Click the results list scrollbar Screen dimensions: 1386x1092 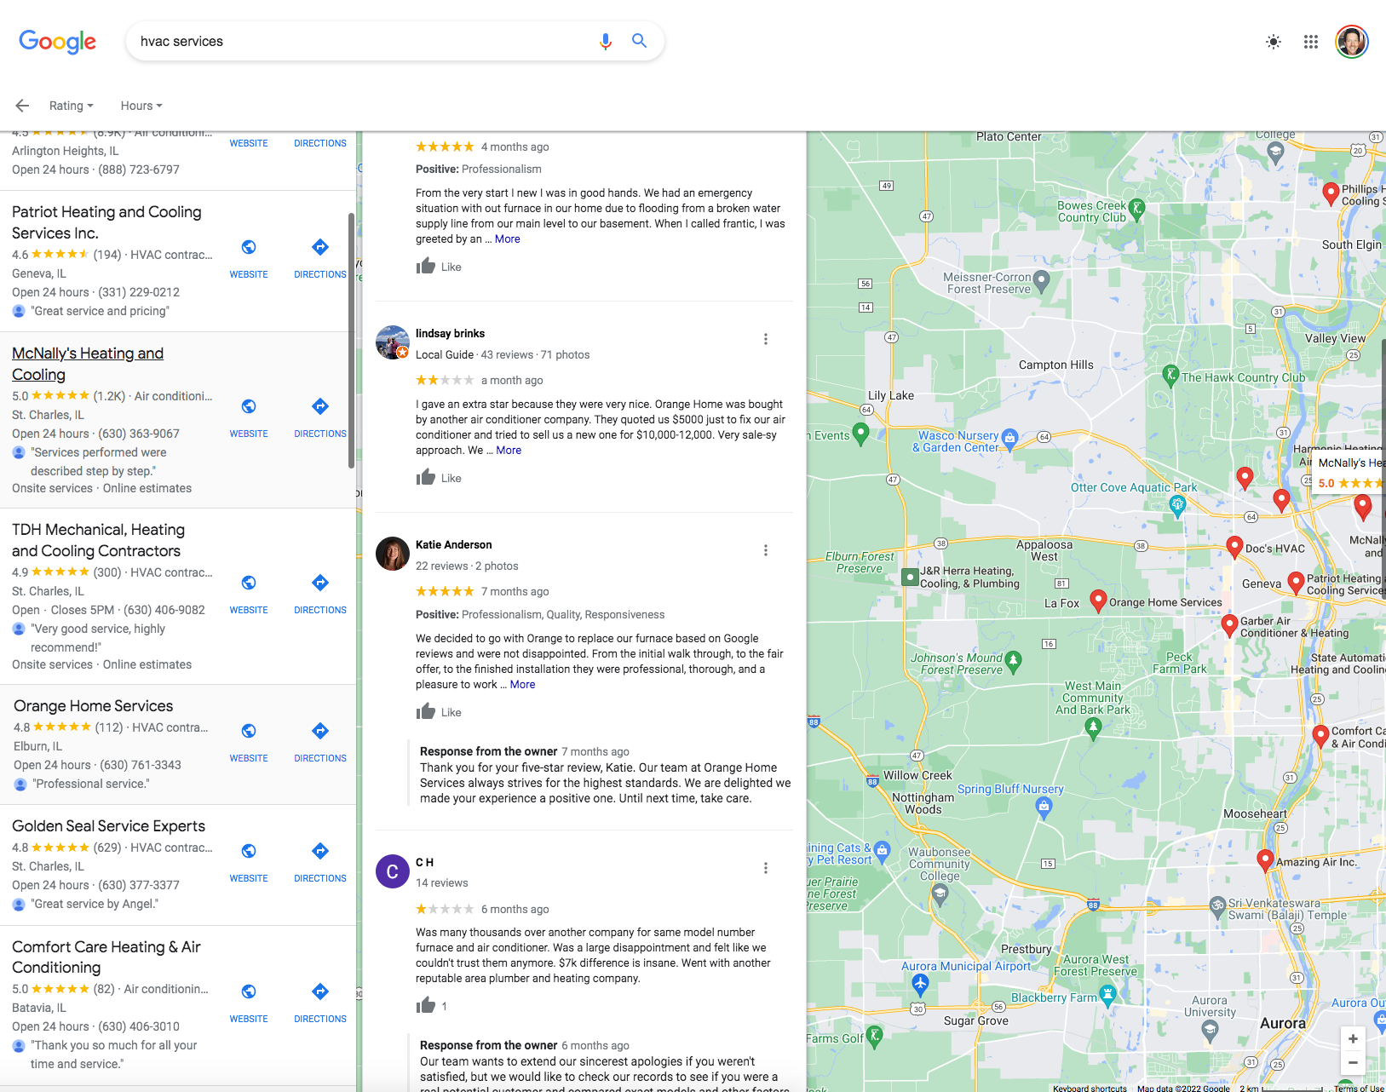click(x=351, y=341)
